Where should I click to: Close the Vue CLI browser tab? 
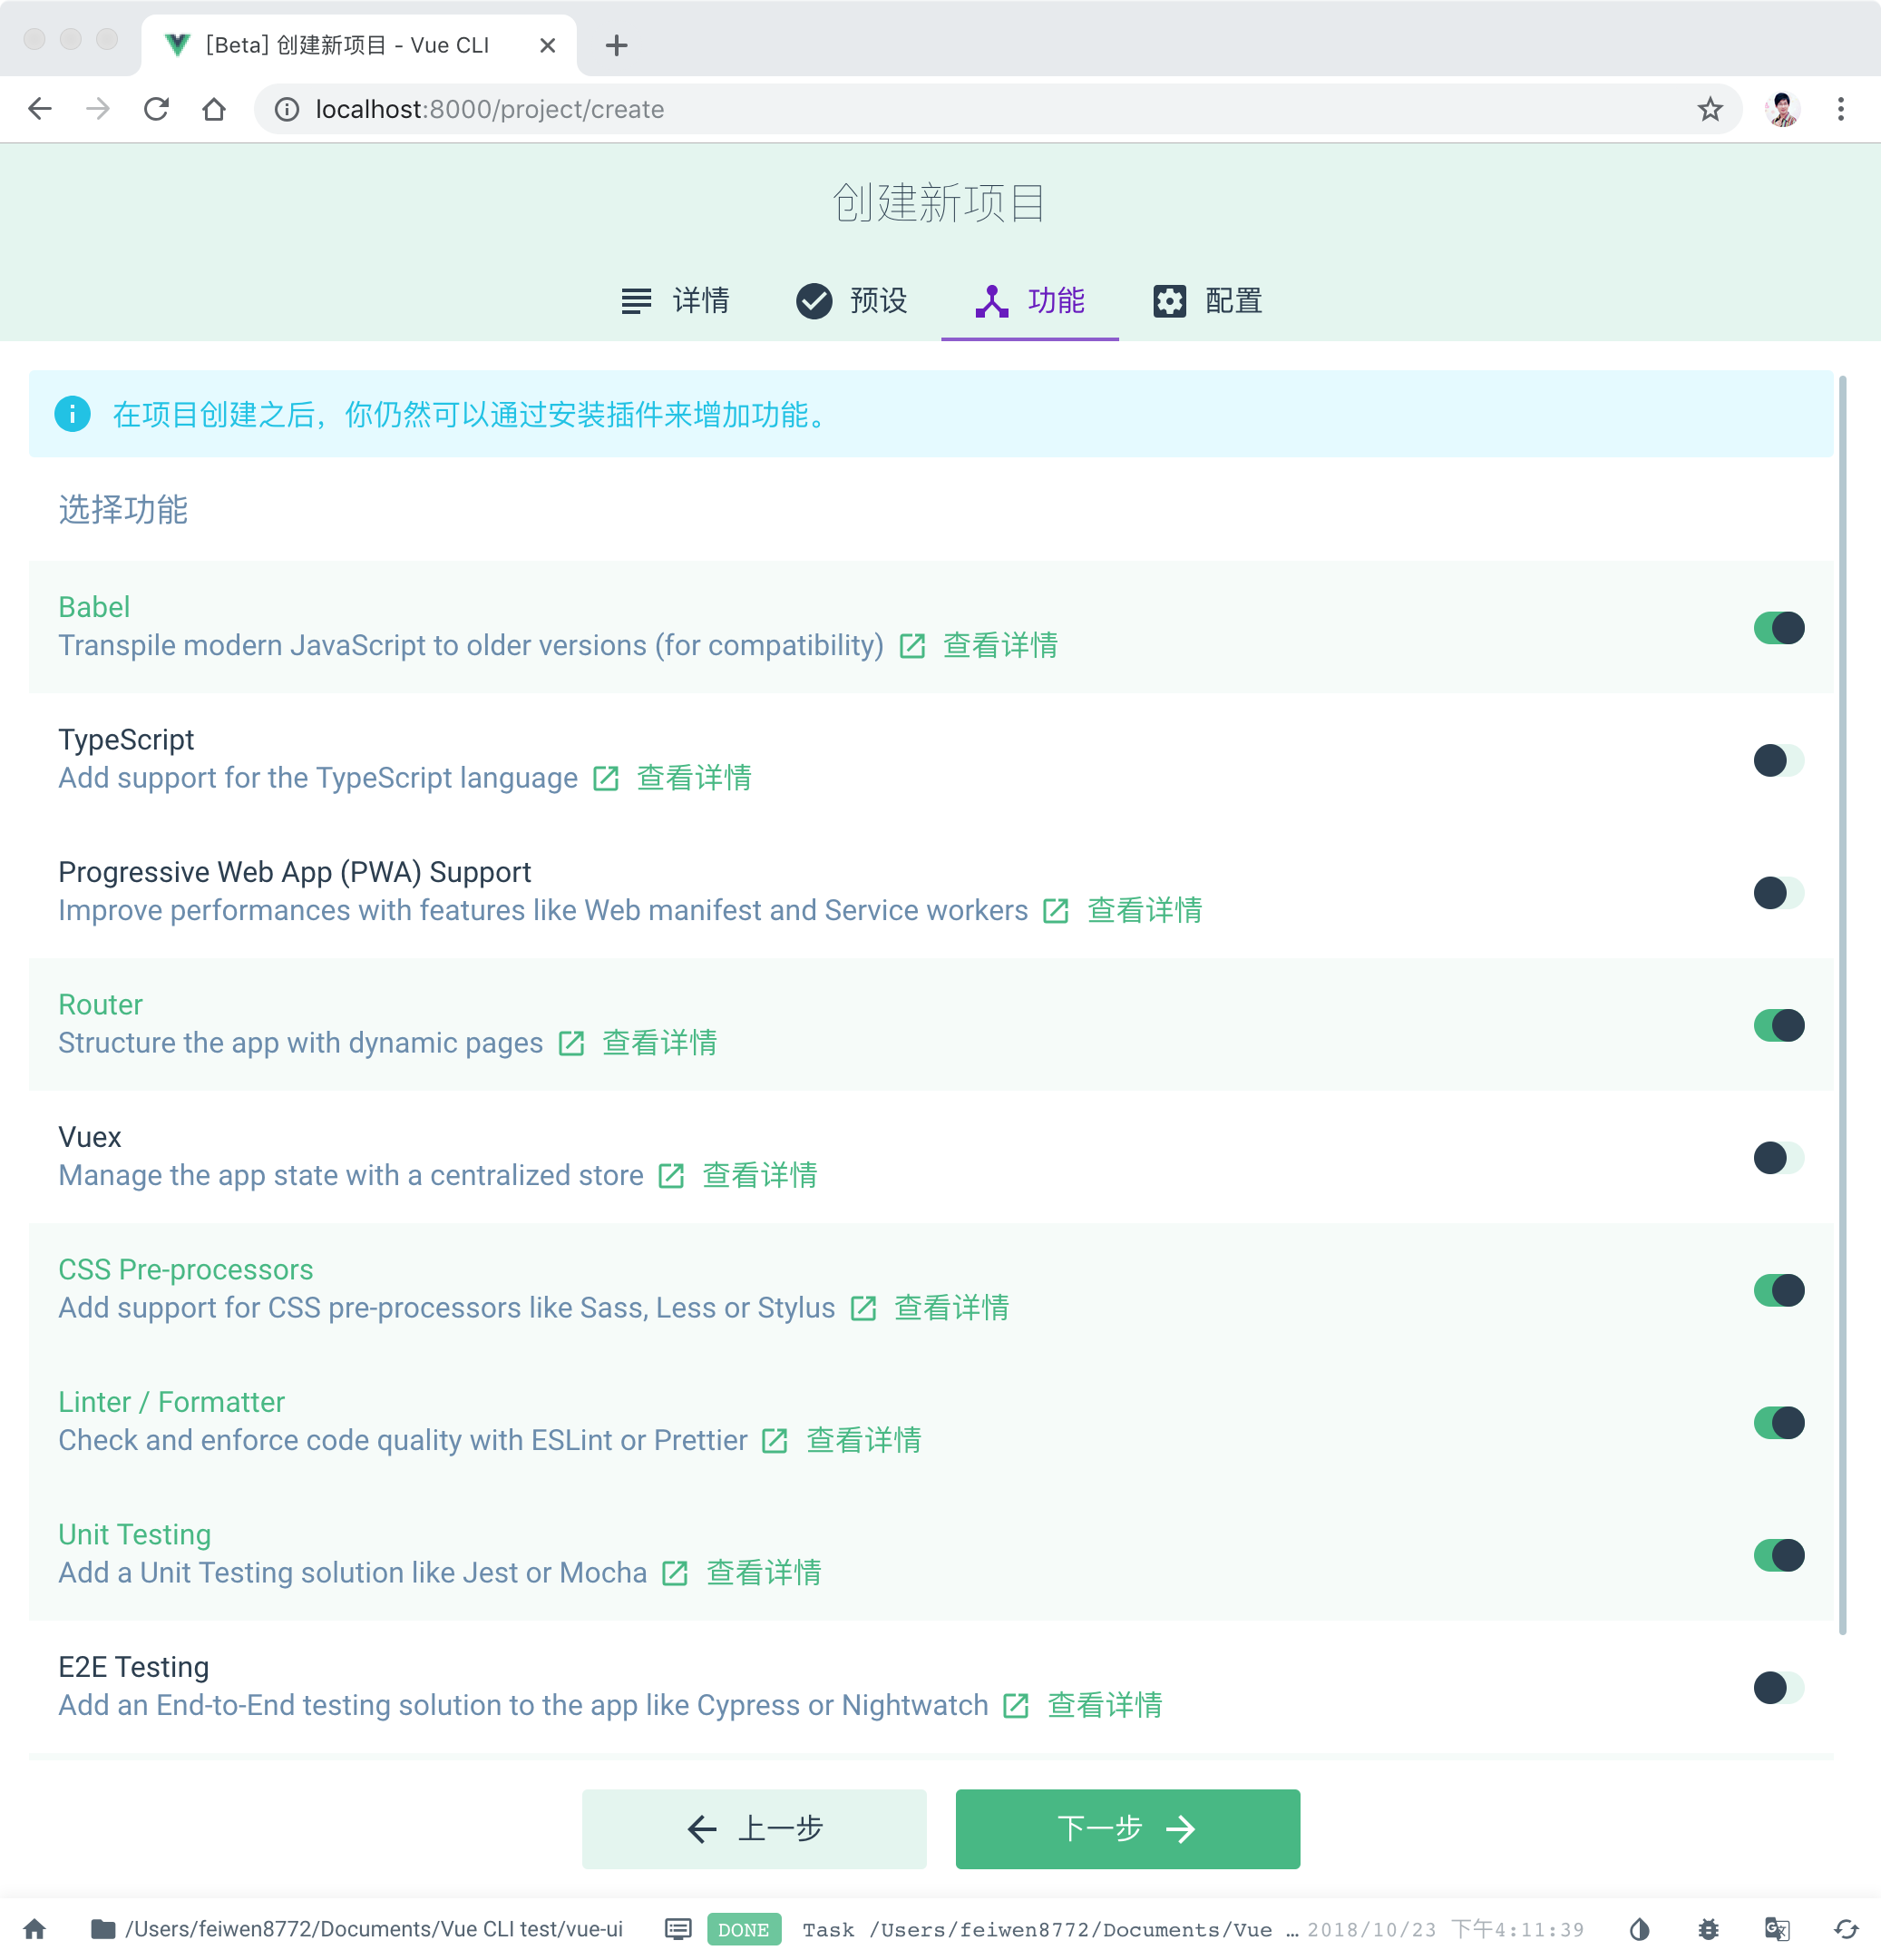pyautogui.click(x=548, y=45)
